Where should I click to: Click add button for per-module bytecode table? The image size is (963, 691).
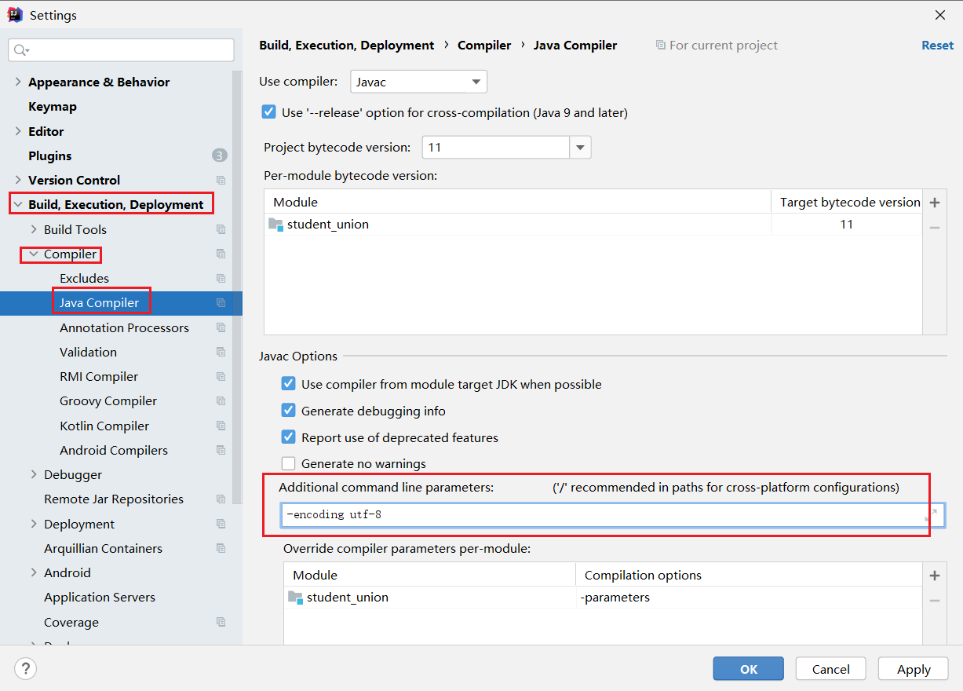click(935, 203)
